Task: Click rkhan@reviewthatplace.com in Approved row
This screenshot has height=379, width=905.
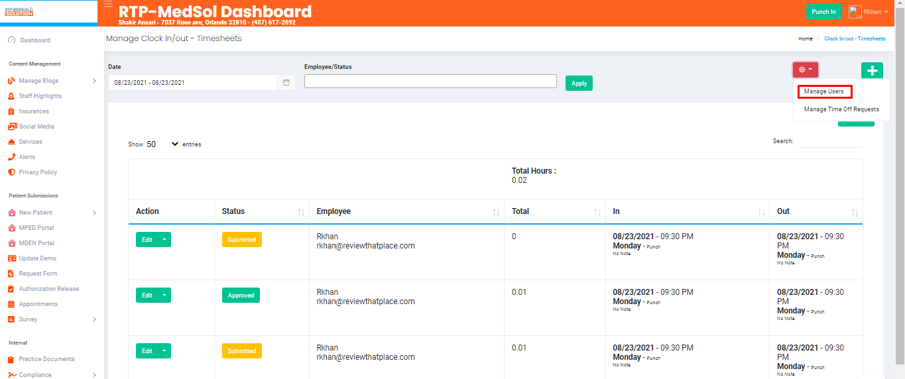Action: click(x=365, y=301)
